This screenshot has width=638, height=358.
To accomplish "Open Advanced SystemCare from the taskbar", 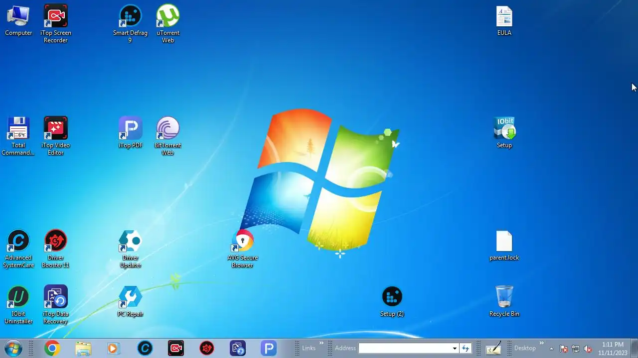I will coord(145,349).
